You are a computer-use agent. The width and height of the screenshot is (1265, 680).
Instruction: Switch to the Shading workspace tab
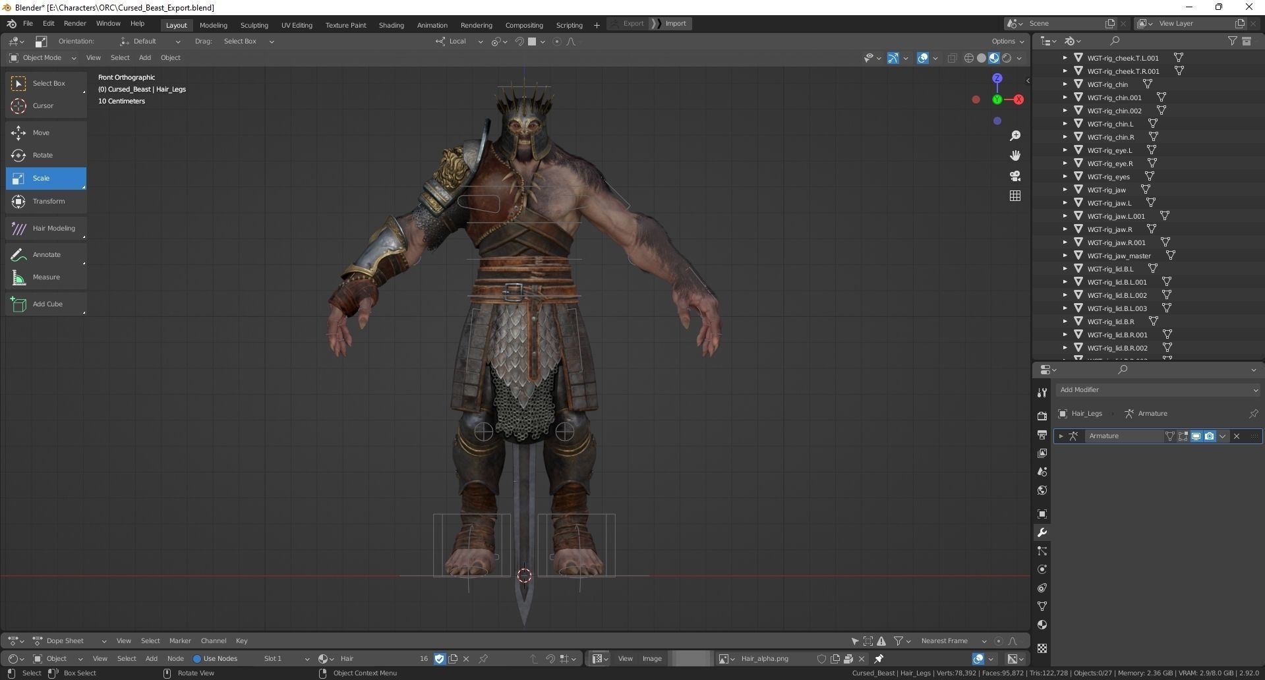(391, 25)
